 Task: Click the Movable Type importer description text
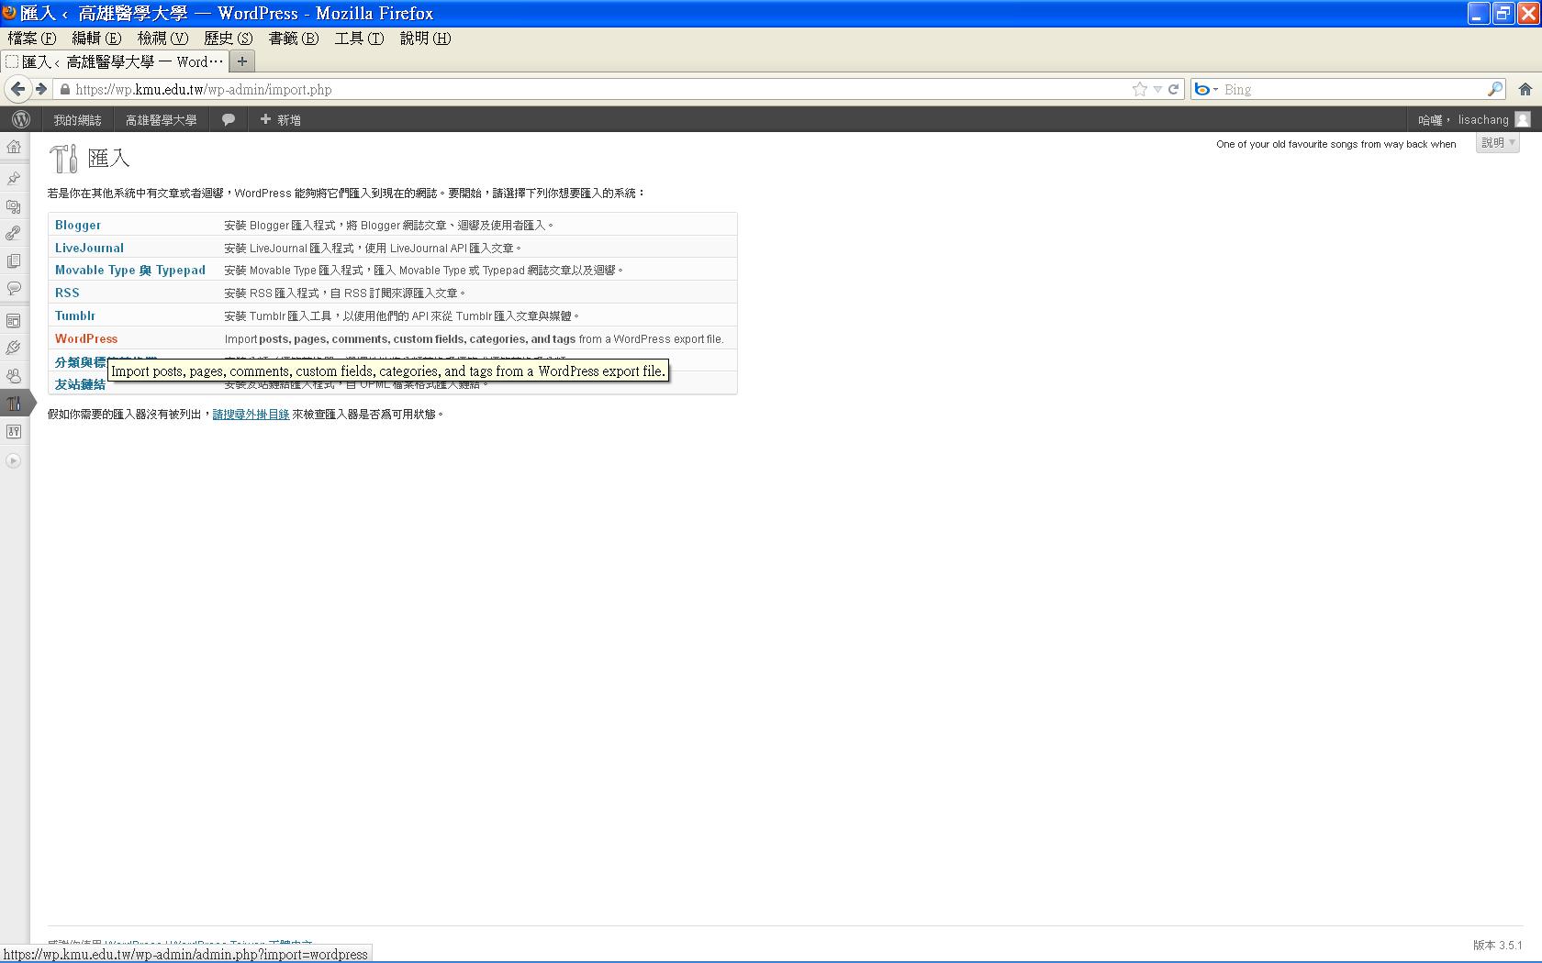(423, 270)
